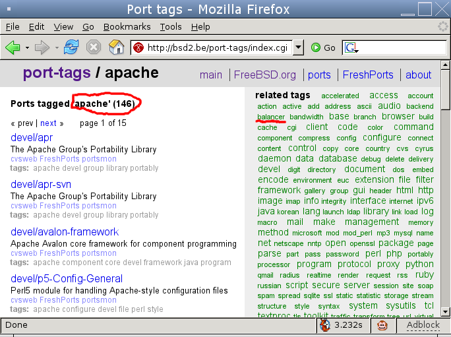Screen dimensions: 451x337
Task: Click the Stop loading icon
Action: point(94,47)
